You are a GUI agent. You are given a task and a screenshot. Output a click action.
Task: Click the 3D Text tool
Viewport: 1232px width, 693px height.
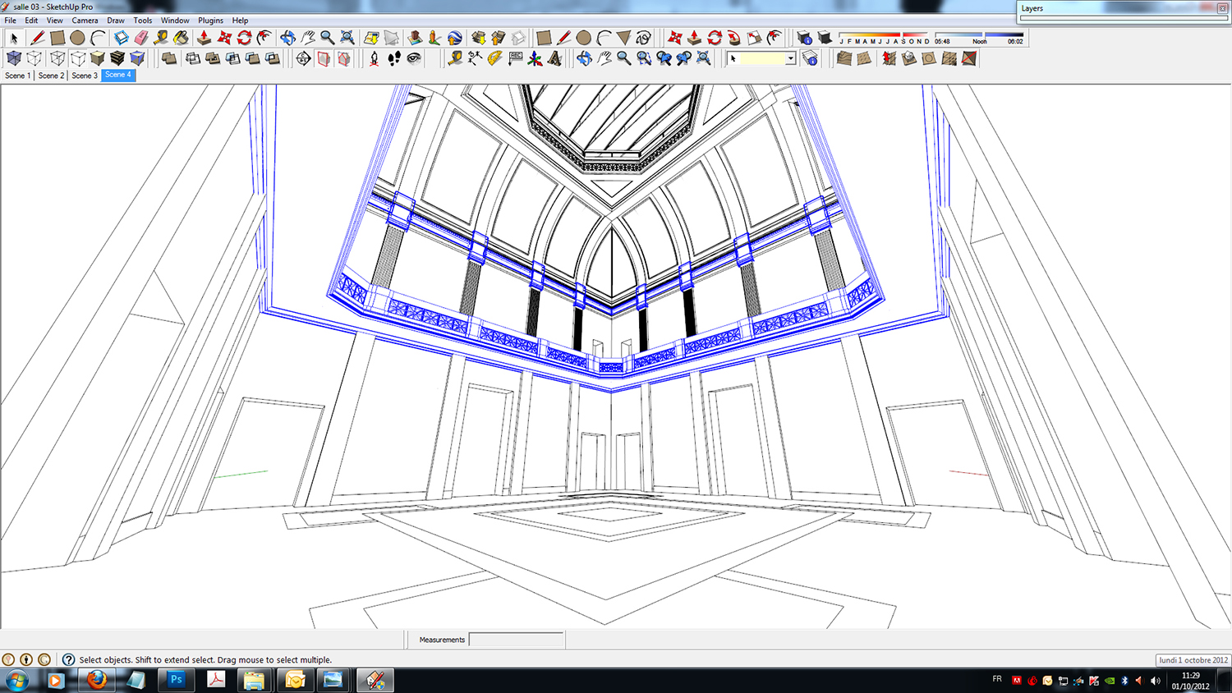[555, 58]
